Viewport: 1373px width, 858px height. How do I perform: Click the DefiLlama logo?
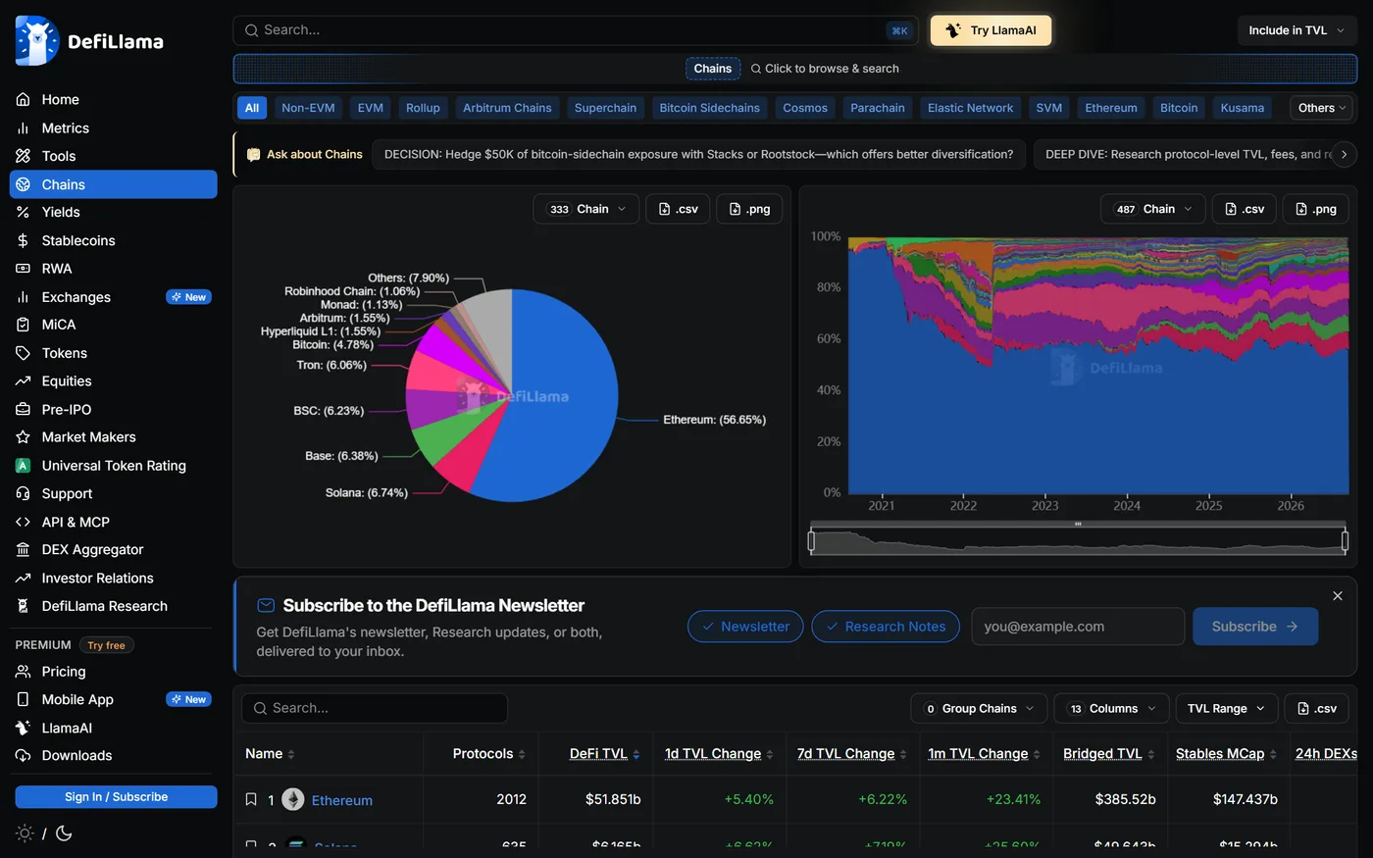tap(89, 41)
